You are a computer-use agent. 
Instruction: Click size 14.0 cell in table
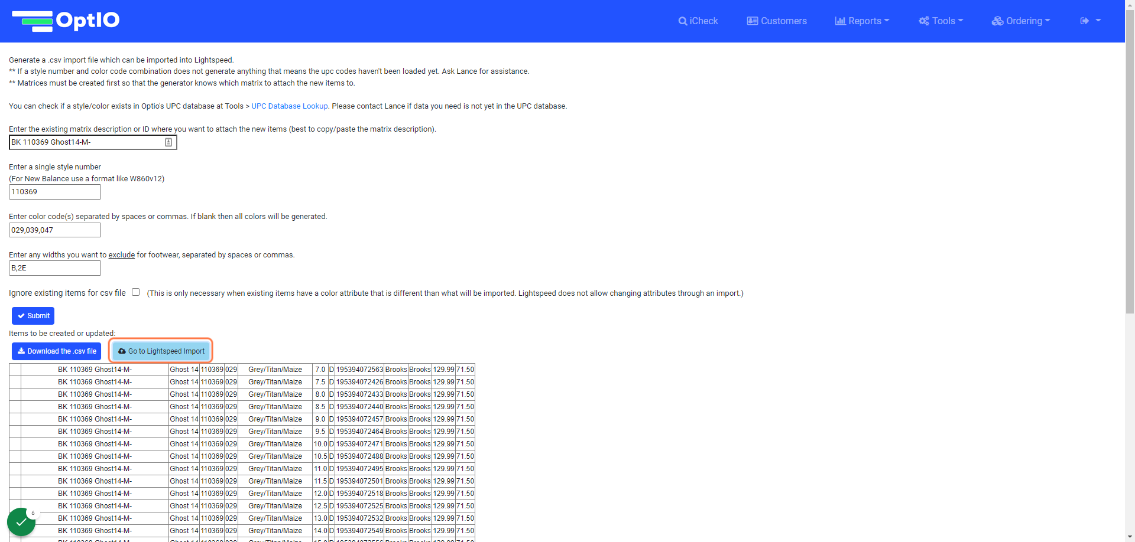point(320,531)
